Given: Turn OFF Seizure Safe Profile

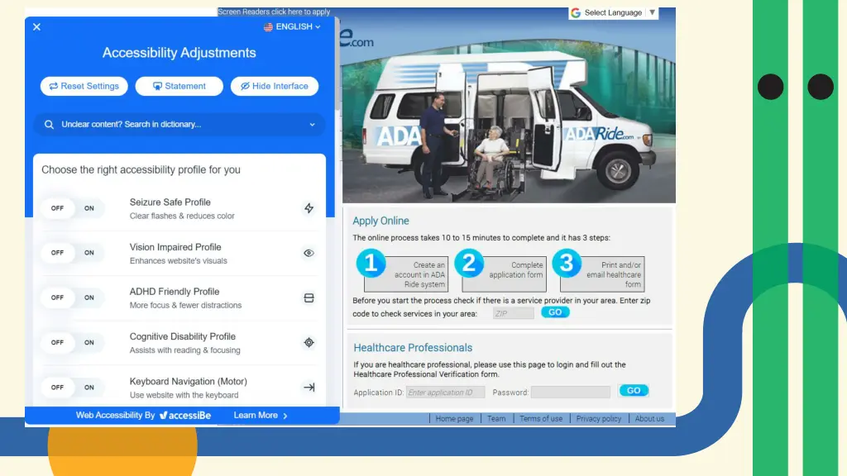Looking at the screenshot, I should click(57, 208).
